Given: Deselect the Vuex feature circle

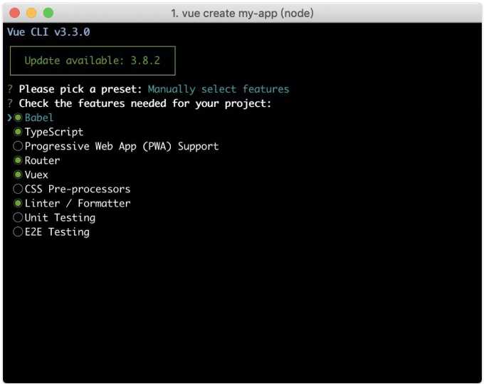Looking at the screenshot, I should (x=18, y=175).
